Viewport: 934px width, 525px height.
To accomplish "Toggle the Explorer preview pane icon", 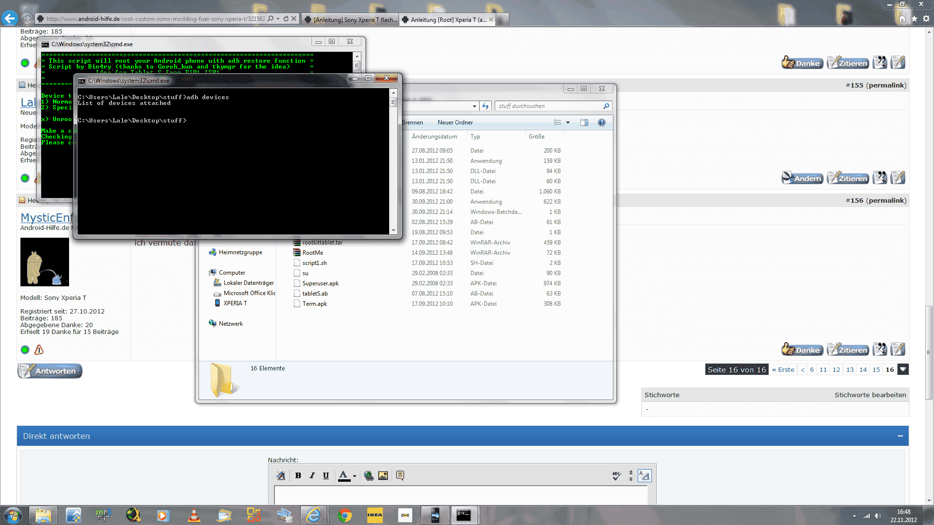I will 584,122.
